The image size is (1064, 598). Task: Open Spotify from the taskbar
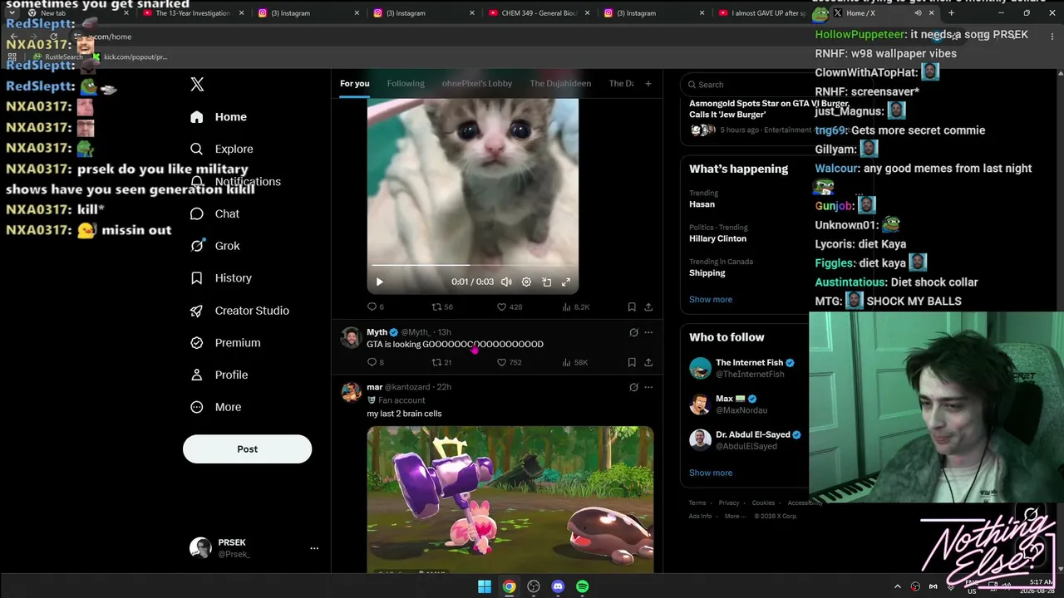[x=583, y=586]
